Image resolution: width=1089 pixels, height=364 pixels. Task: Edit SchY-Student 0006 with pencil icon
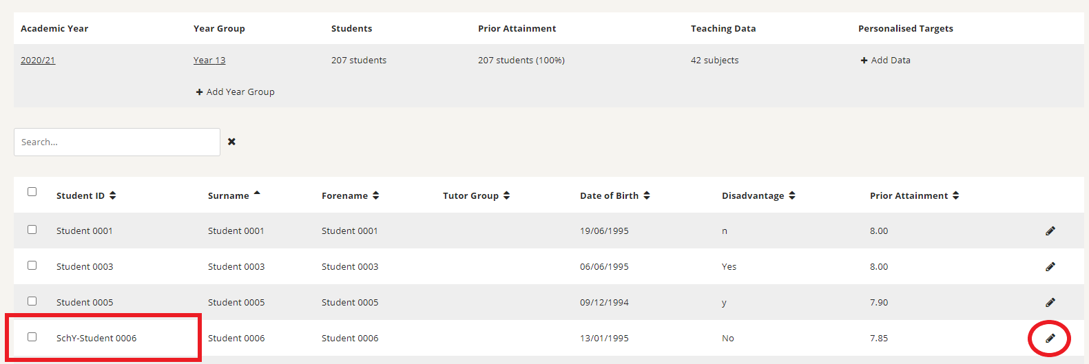point(1050,339)
